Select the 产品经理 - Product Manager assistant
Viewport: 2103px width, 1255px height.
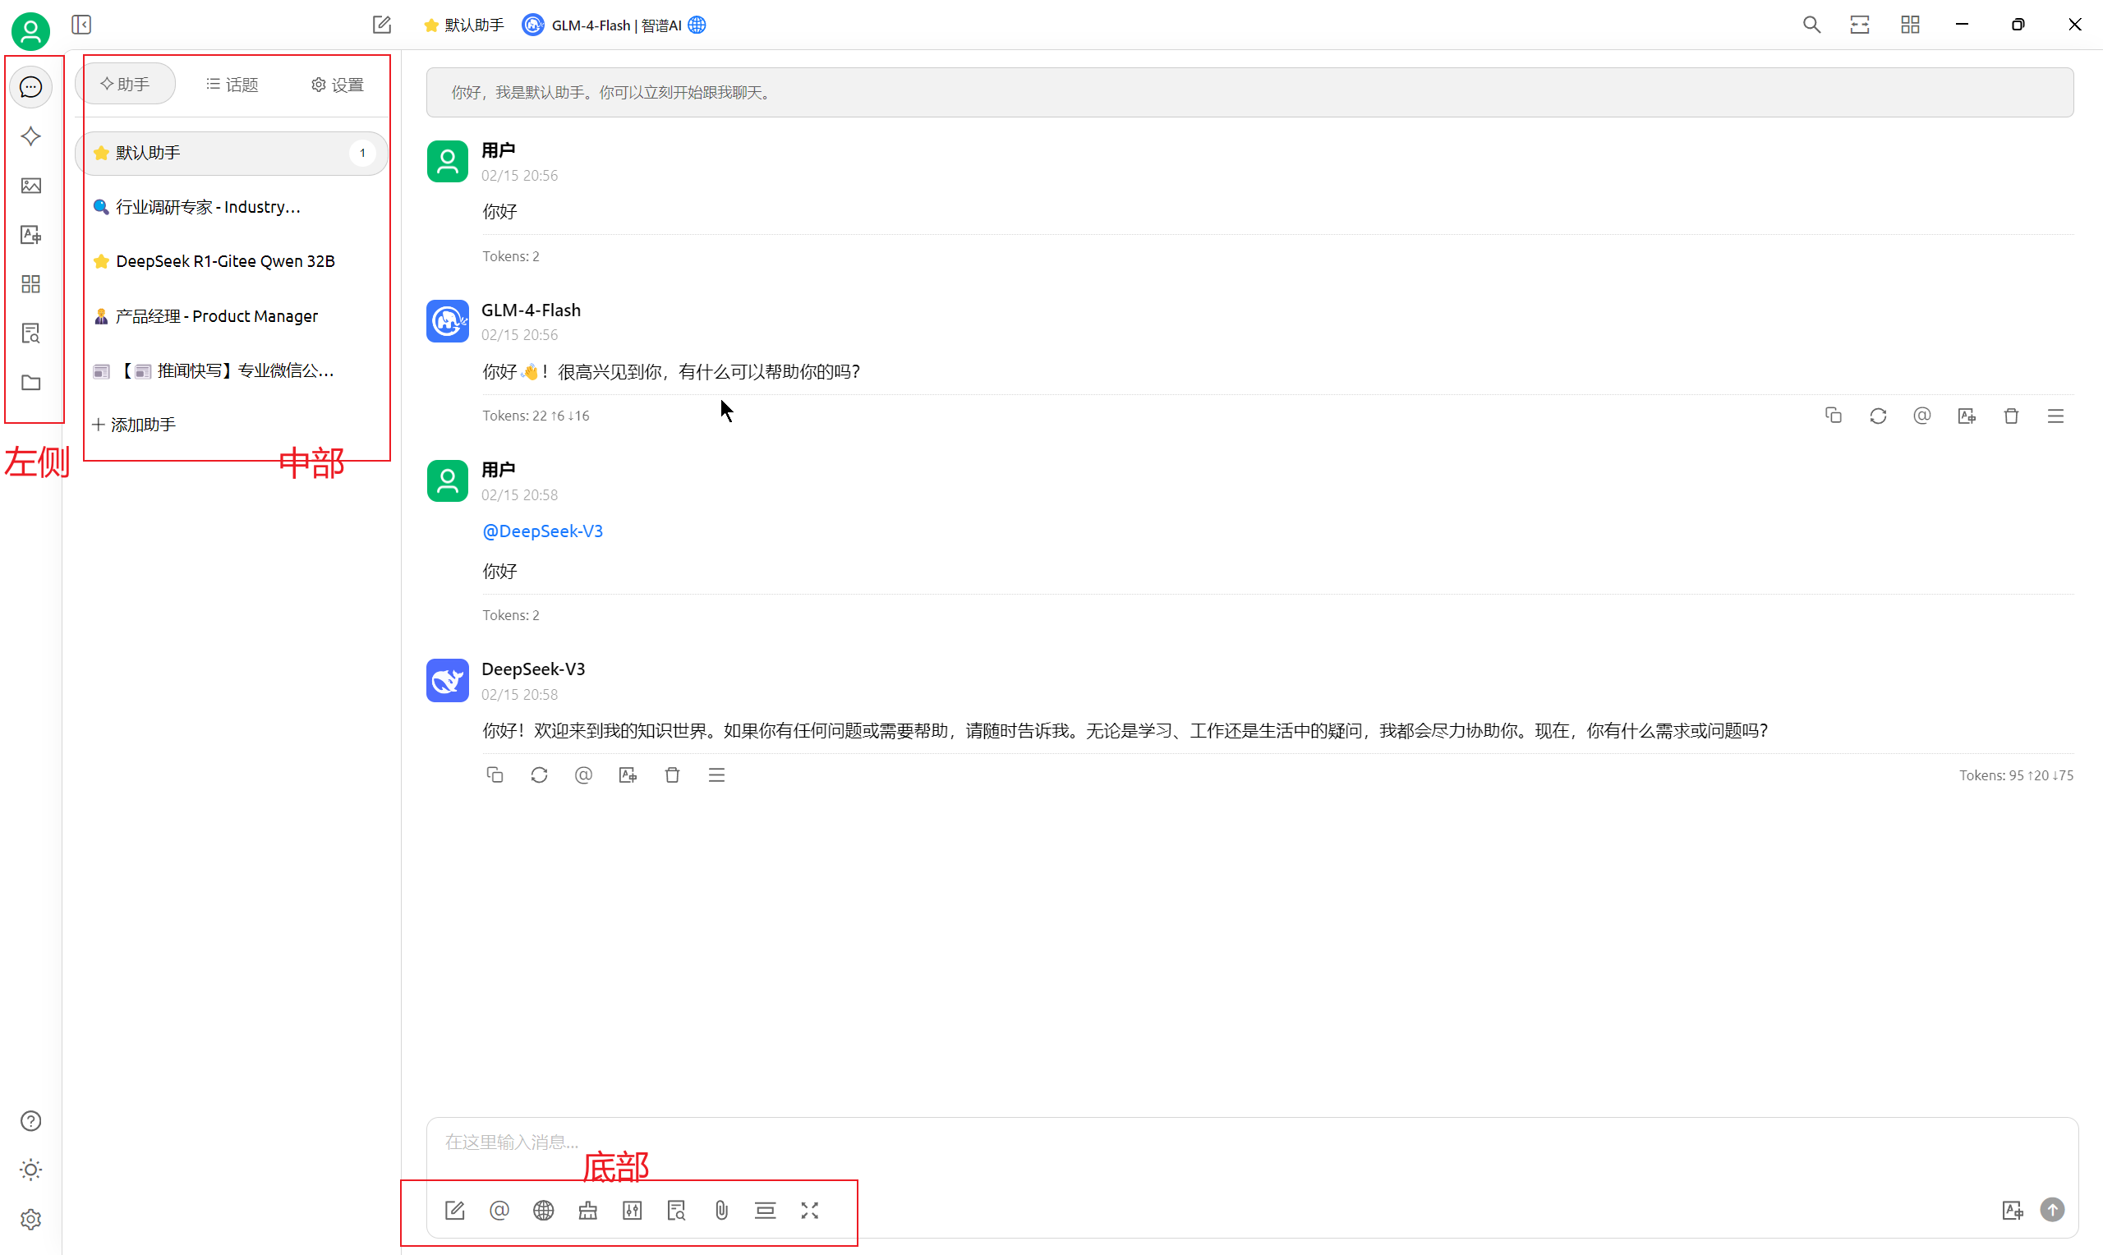tap(215, 315)
